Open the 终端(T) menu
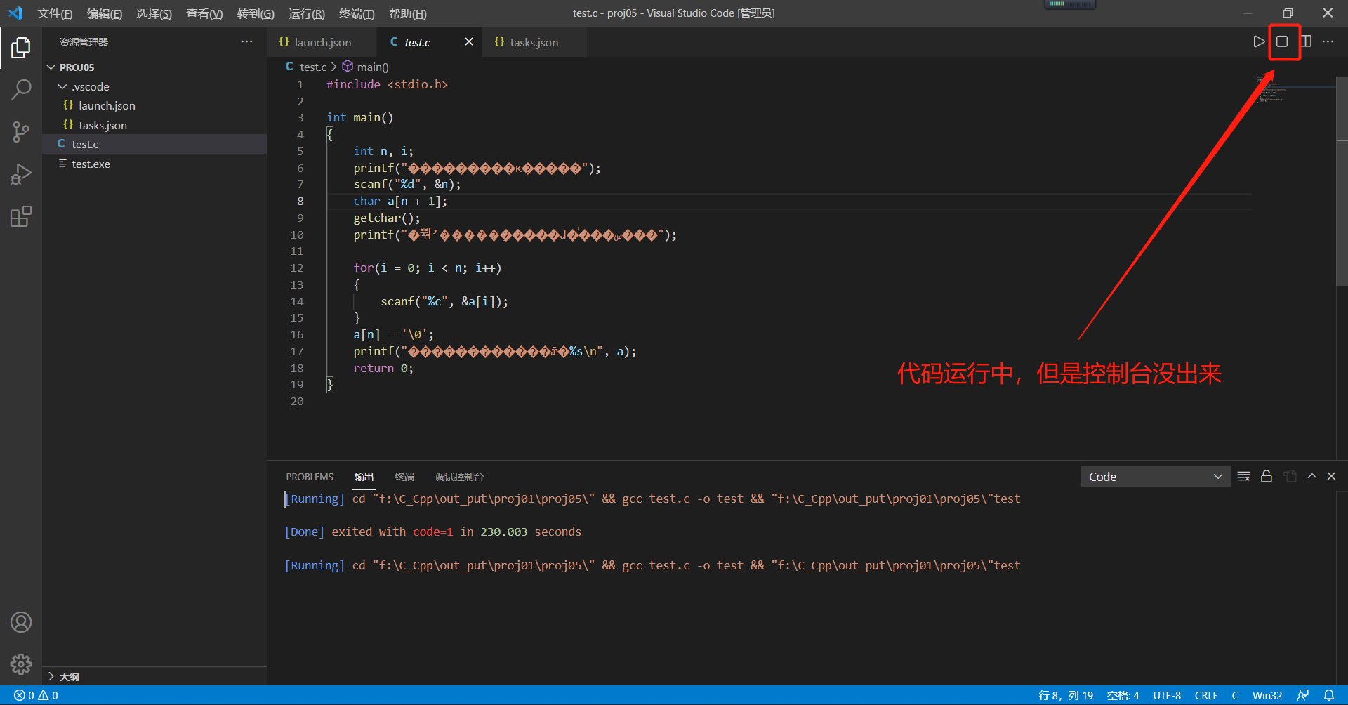Viewport: 1348px width, 705px height. (x=357, y=13)
